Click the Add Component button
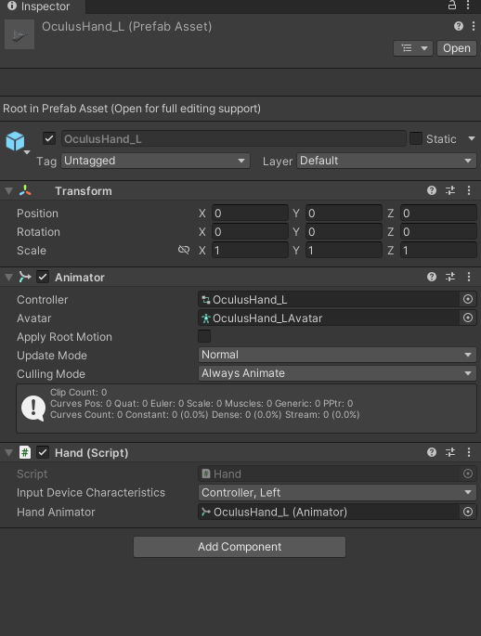This screenshot has height=636, width=481. point(240,547)
